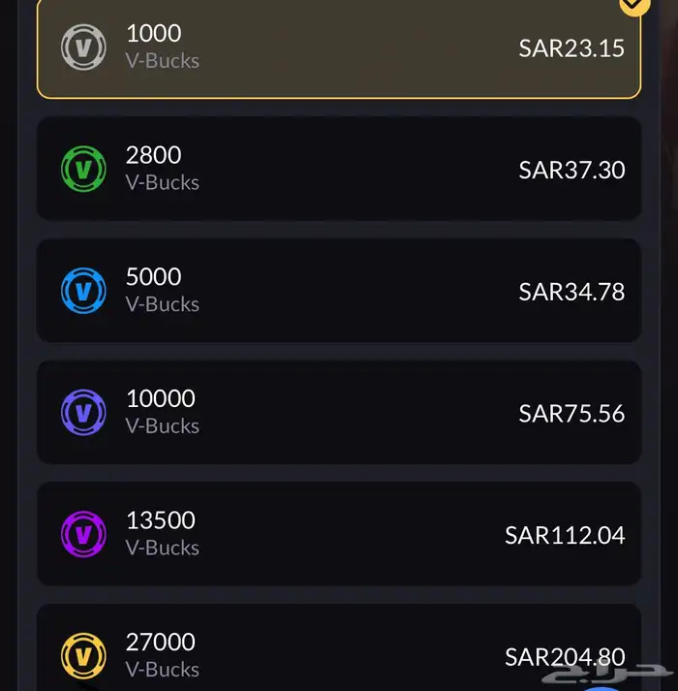The height and width of the screenshot is (691, 678).
Task: Click the 1000 V-Bucks text label
Action: (x=162, y=47)
